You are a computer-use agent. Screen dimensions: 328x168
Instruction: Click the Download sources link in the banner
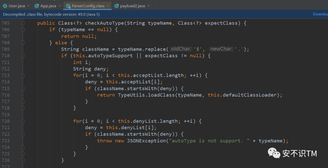coord(320,14)
